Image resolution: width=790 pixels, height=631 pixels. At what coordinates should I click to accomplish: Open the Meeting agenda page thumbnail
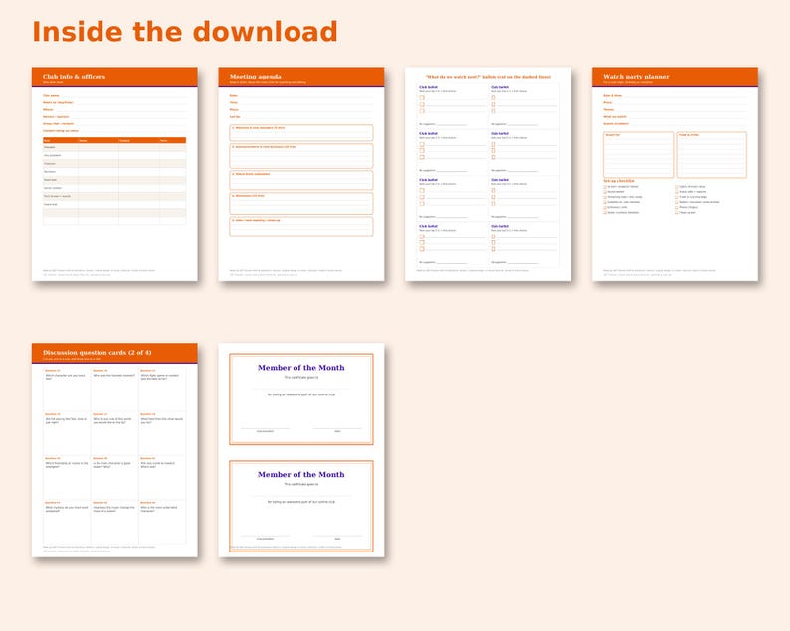pos(301,174)
